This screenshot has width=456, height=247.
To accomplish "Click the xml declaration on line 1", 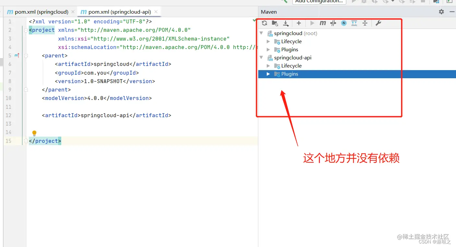I will click(90, 21).
